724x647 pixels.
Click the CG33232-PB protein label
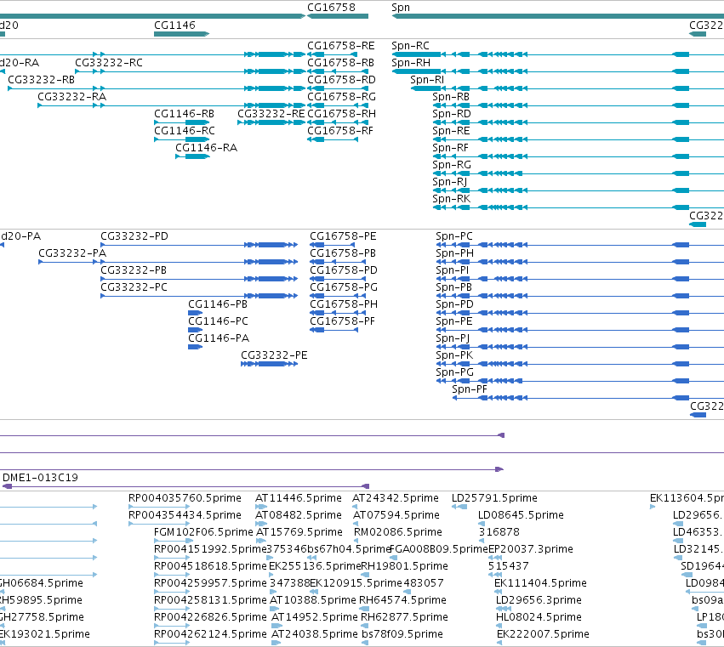tap(134, 270)
